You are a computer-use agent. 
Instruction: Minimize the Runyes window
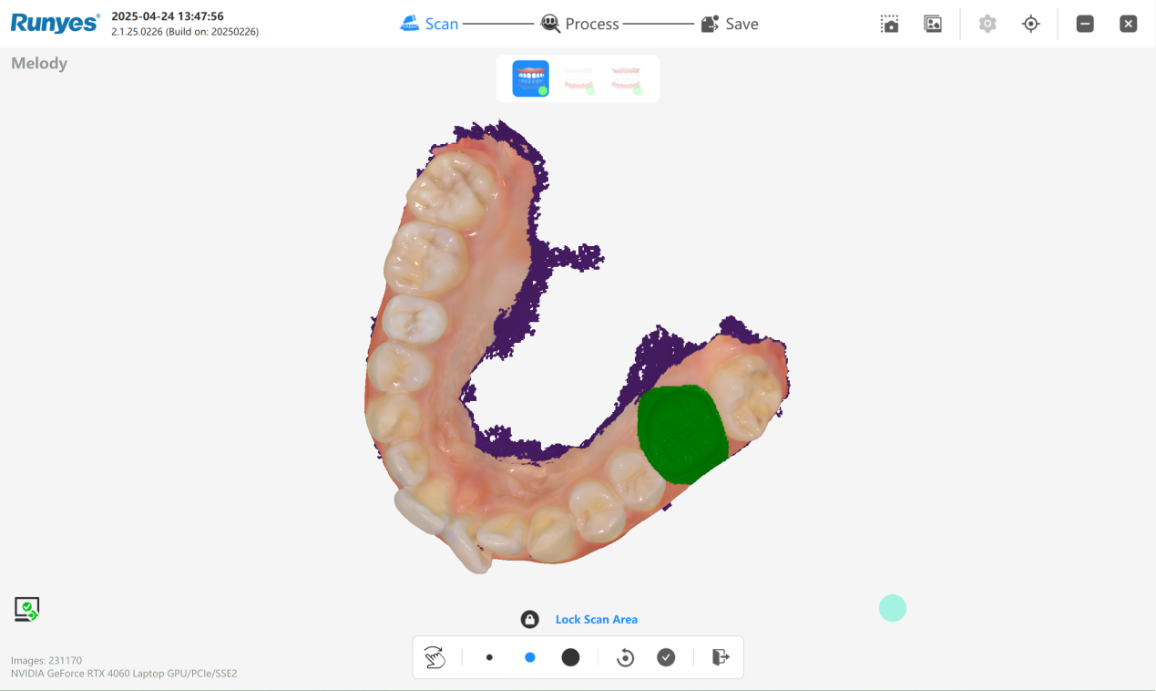click(x=1085, y=25)
